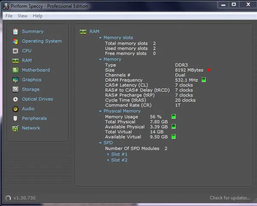The width and height of the screenshot is (257, 206).
Task: Open the File menu
Action: [9, 16]
